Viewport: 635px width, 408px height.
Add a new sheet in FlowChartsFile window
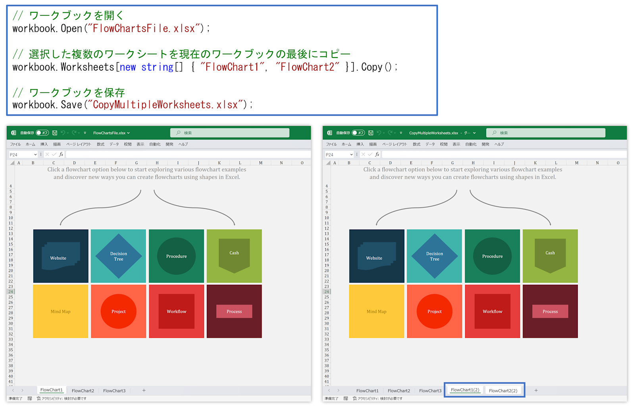click(144, 391)
